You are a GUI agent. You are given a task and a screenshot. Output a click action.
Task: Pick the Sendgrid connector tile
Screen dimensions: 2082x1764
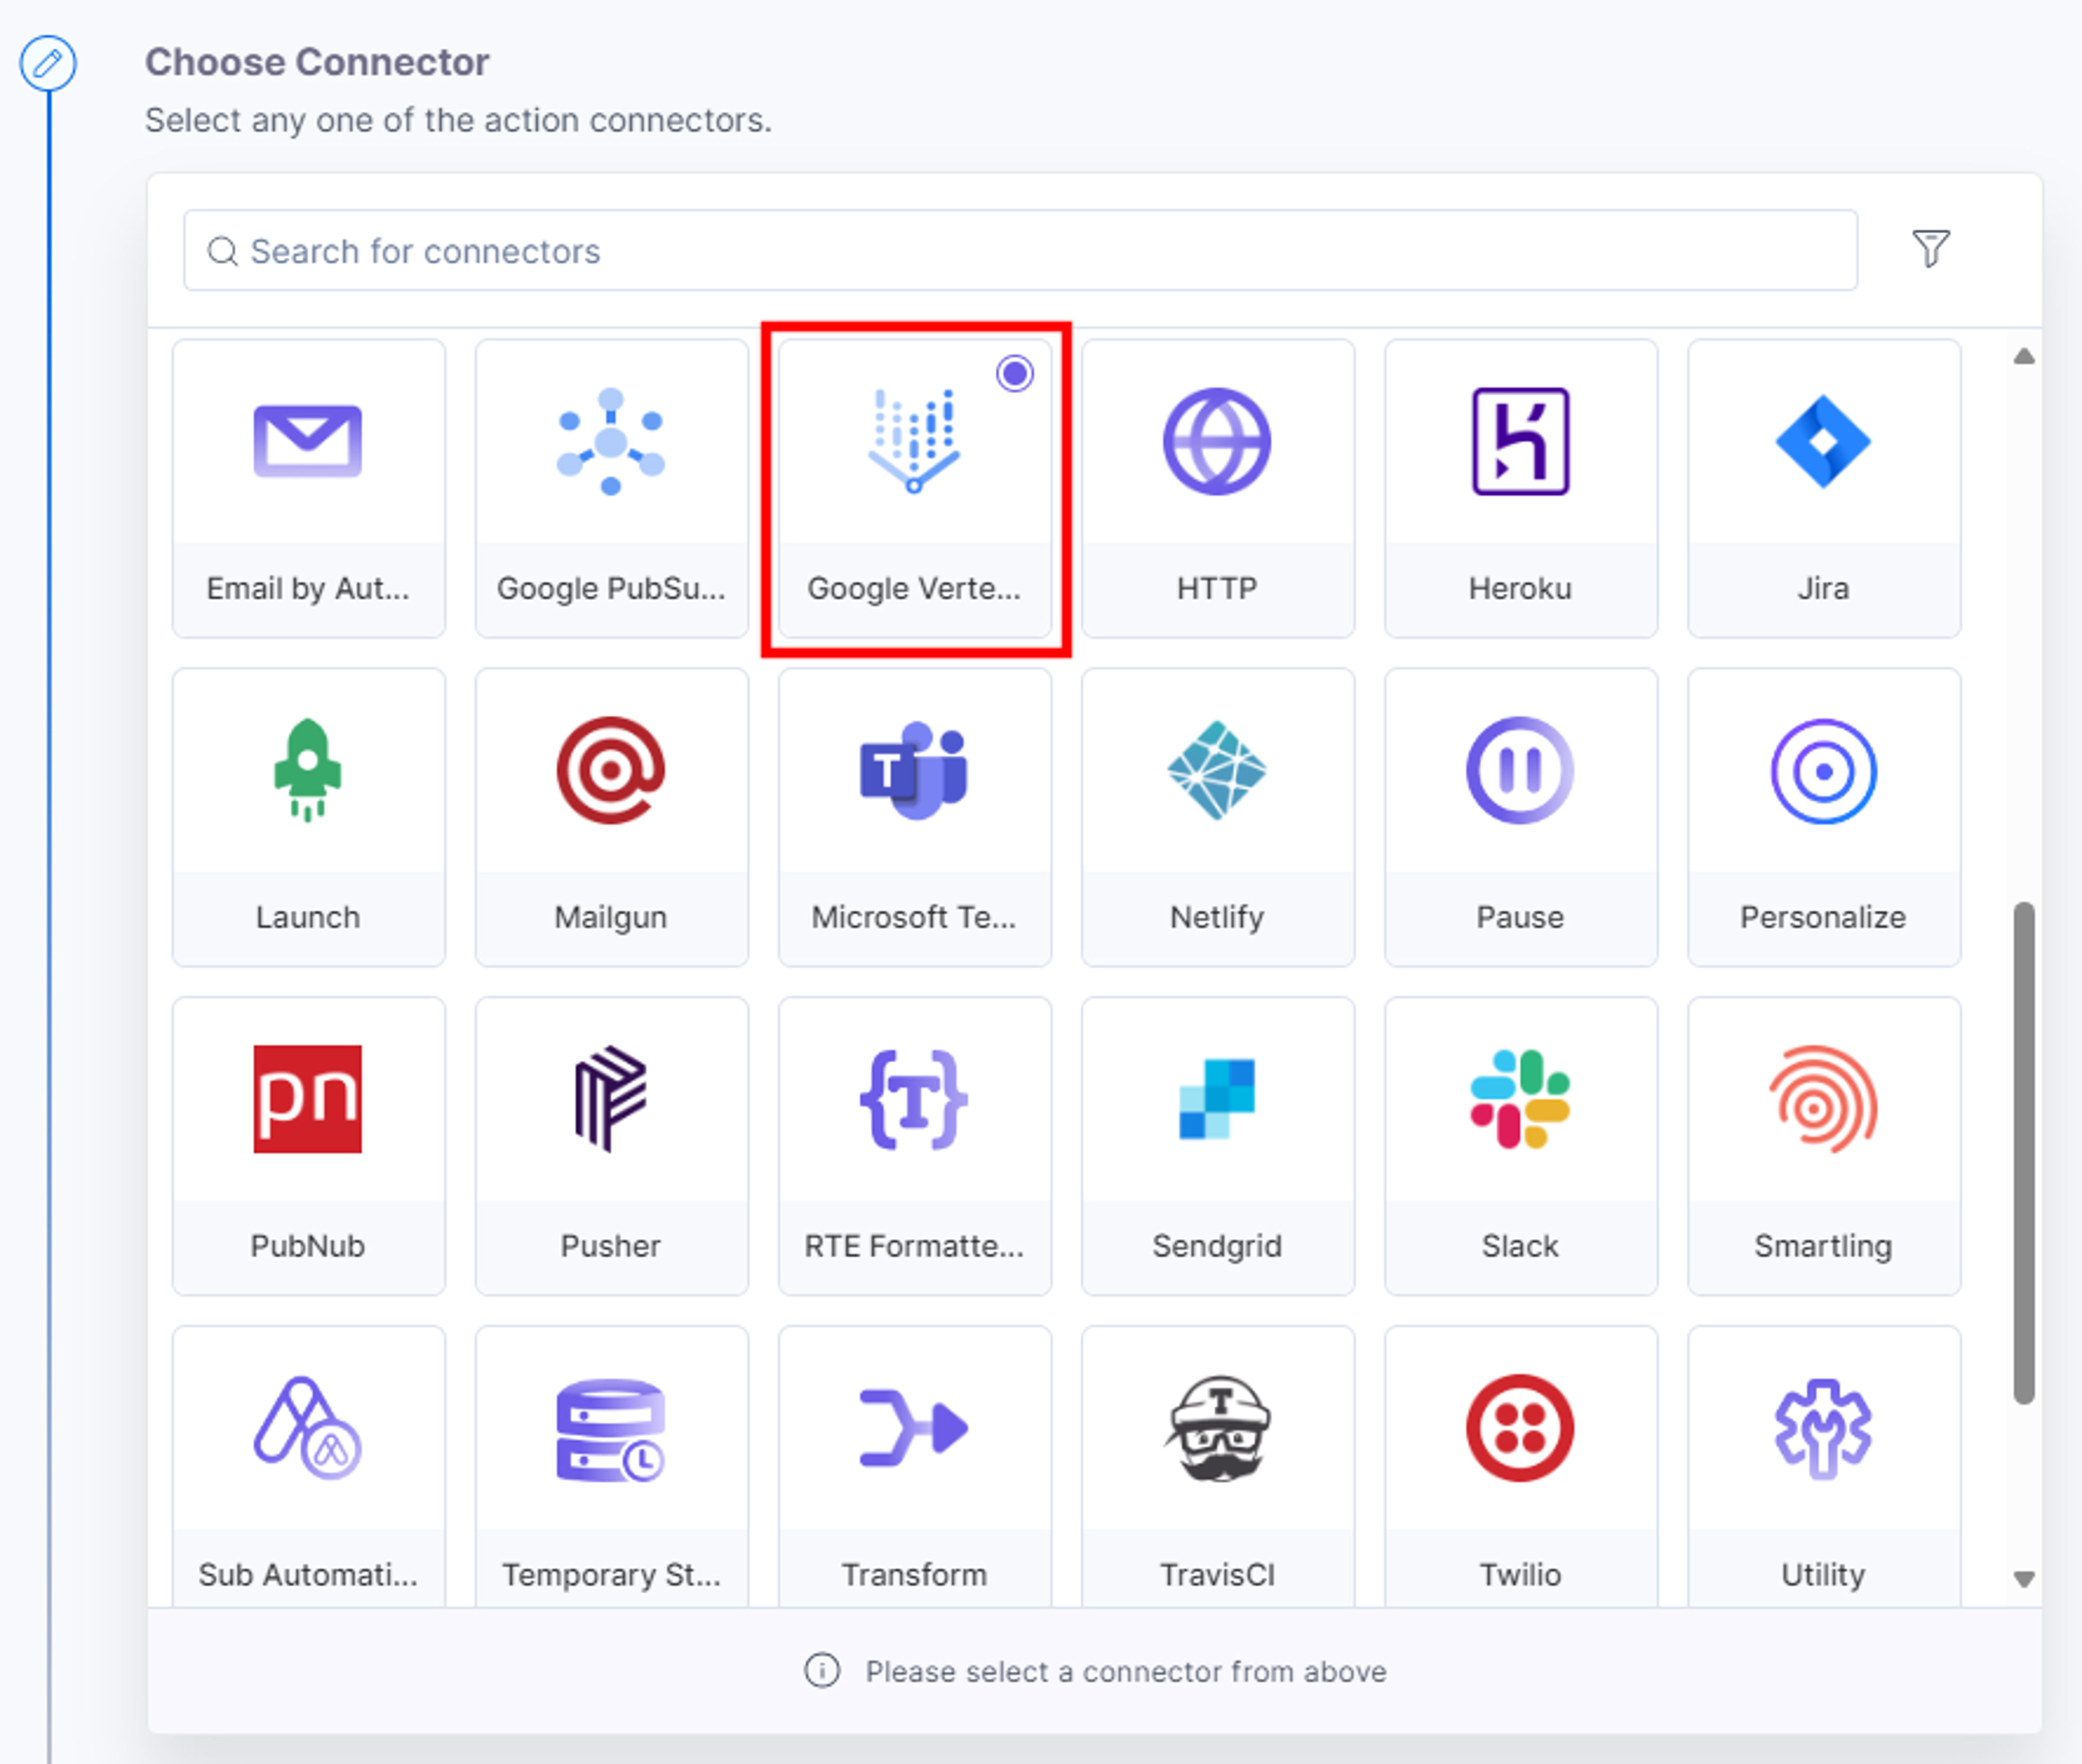tap(1217, 1145)
